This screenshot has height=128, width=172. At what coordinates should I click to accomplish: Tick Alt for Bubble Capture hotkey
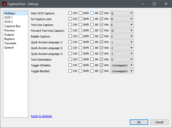(92, 36)
